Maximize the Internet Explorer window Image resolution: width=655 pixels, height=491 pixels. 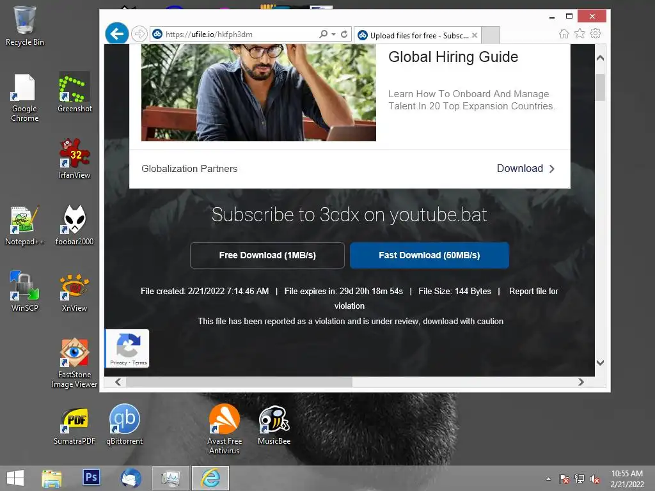pos(569,16)
